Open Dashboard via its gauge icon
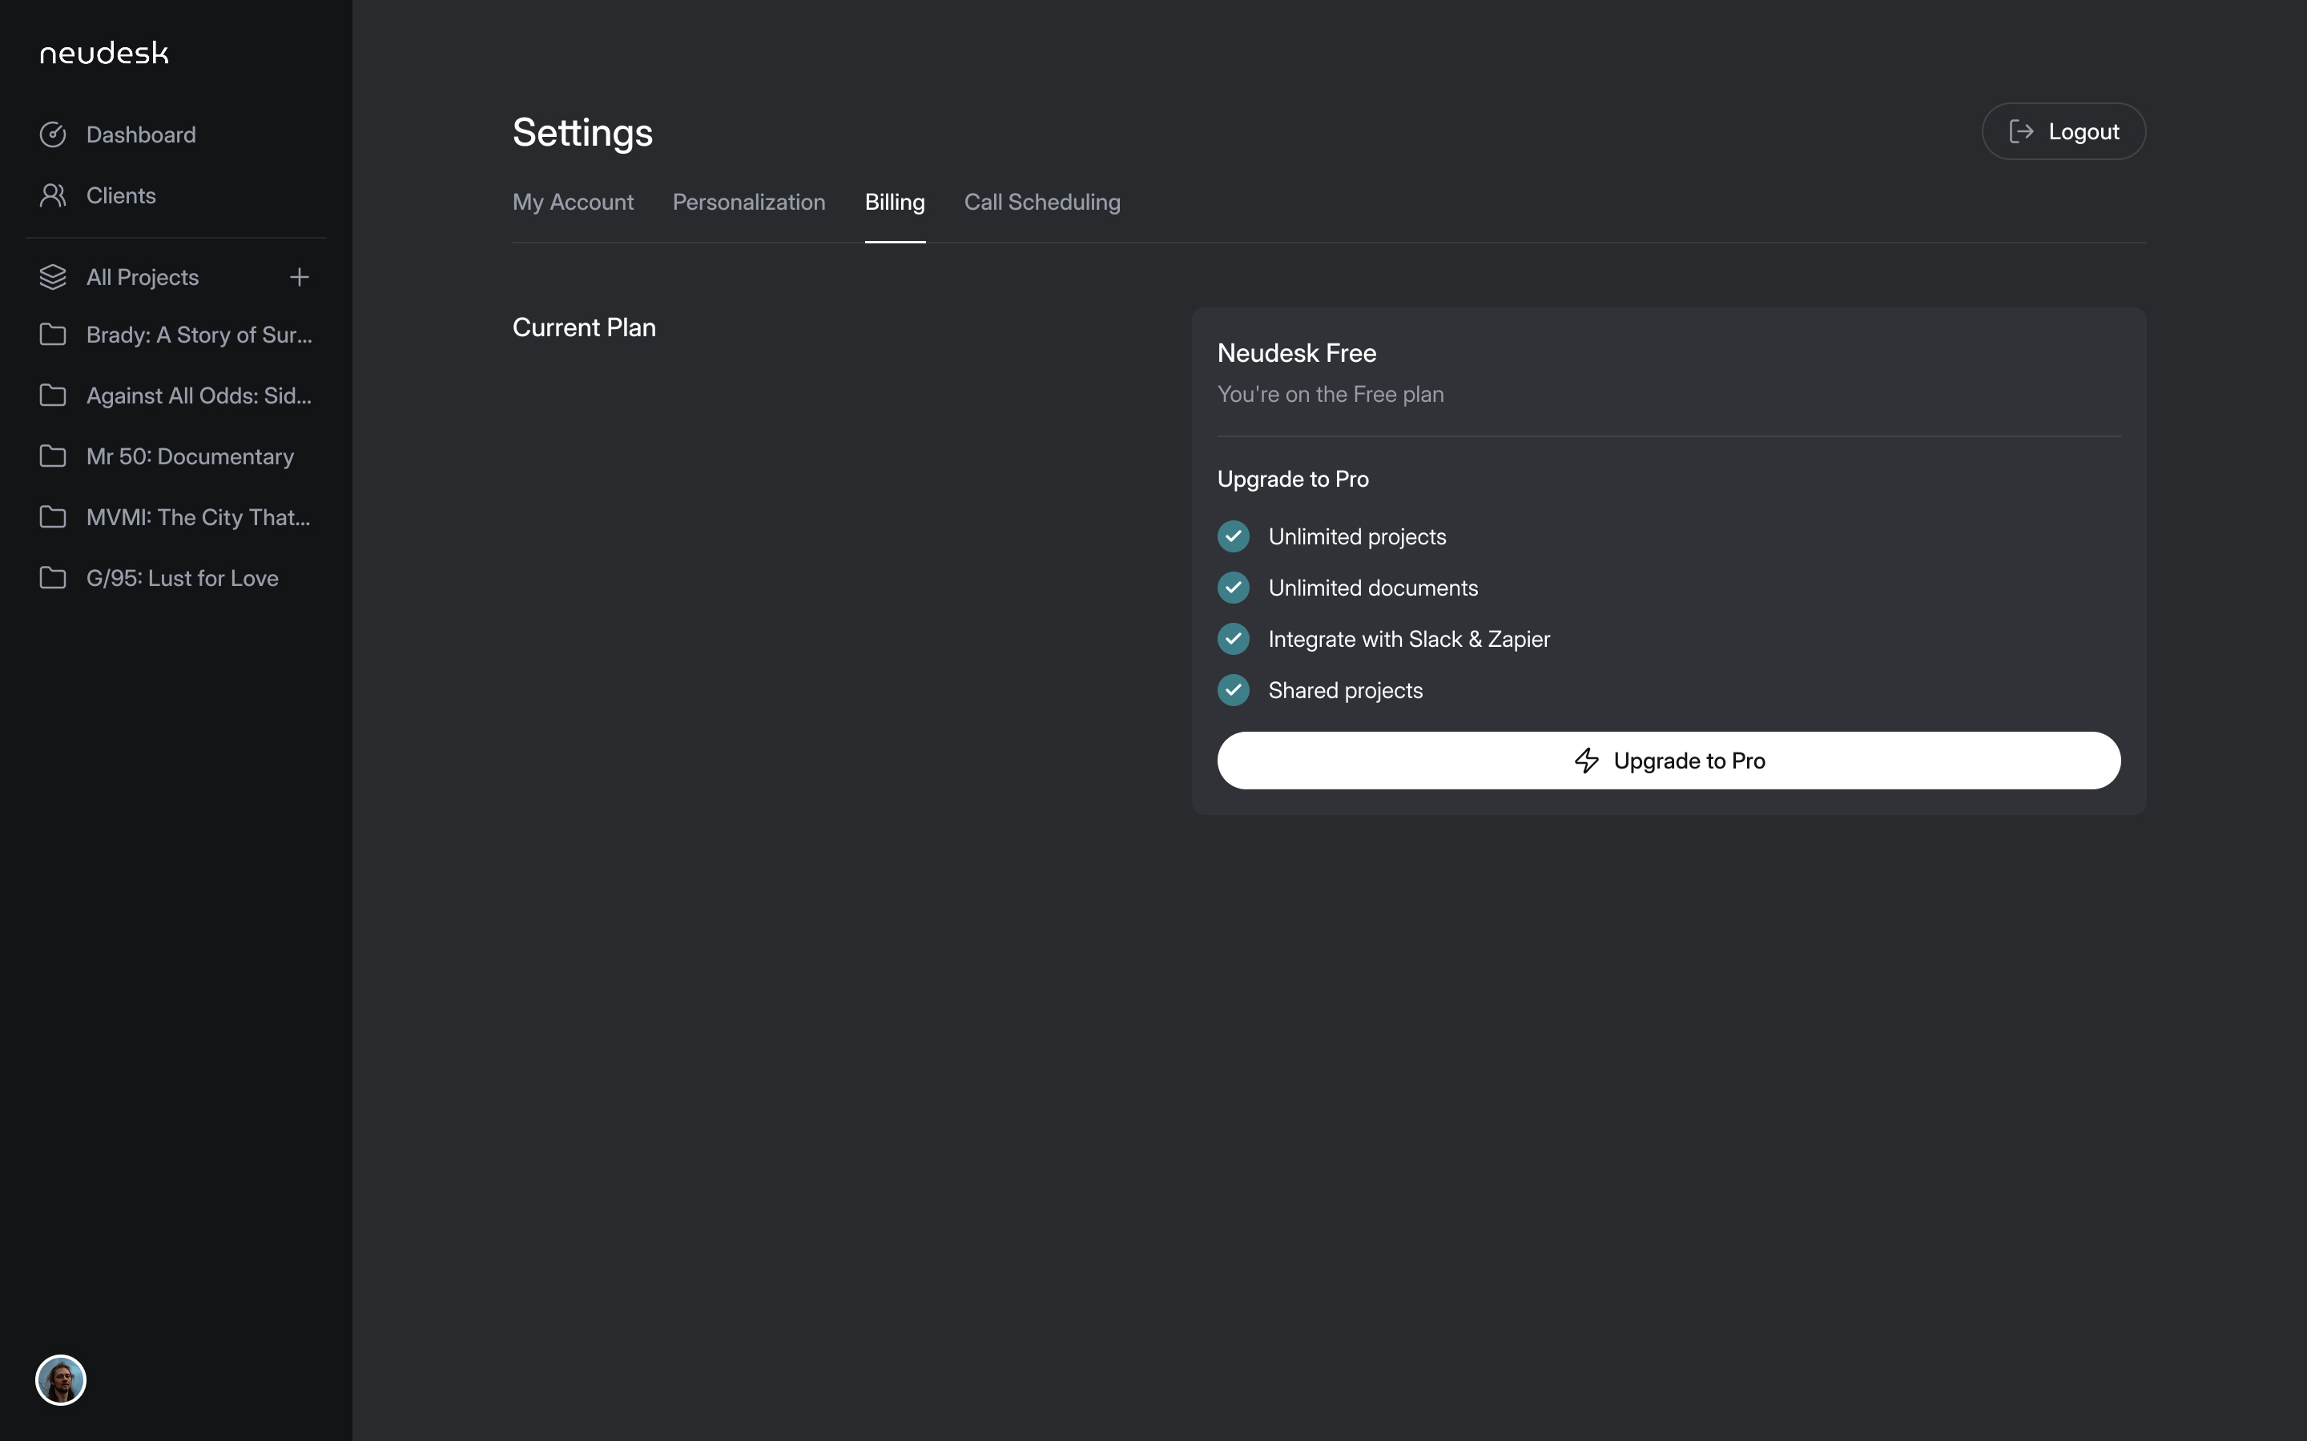The image size is (2307, 1441). [54, 134]
